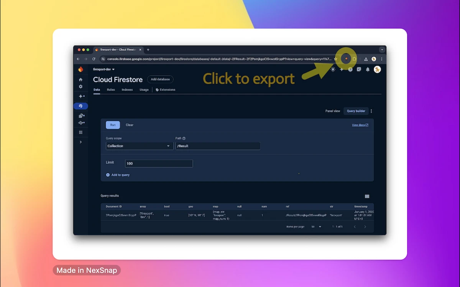Clear the query
The height and width of the screenshot is (287, 460).
point(130,125)
